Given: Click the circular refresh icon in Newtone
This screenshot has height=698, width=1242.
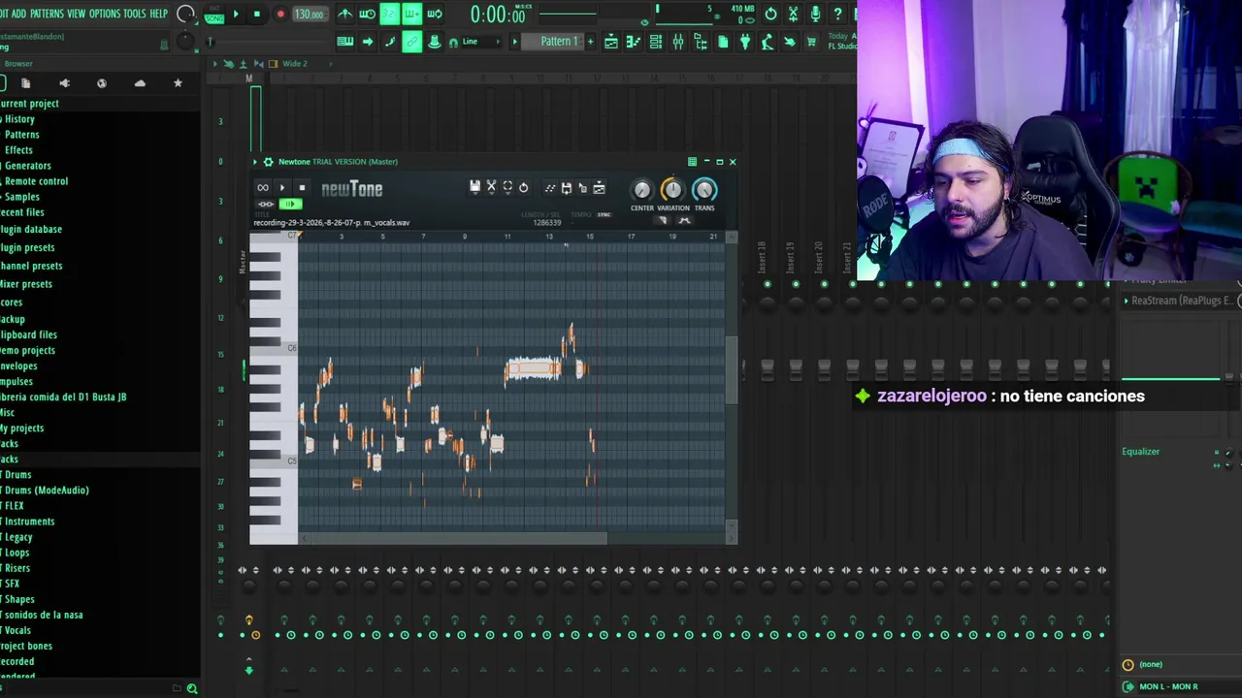Looking at the screenshot, I should click(523, 187).
